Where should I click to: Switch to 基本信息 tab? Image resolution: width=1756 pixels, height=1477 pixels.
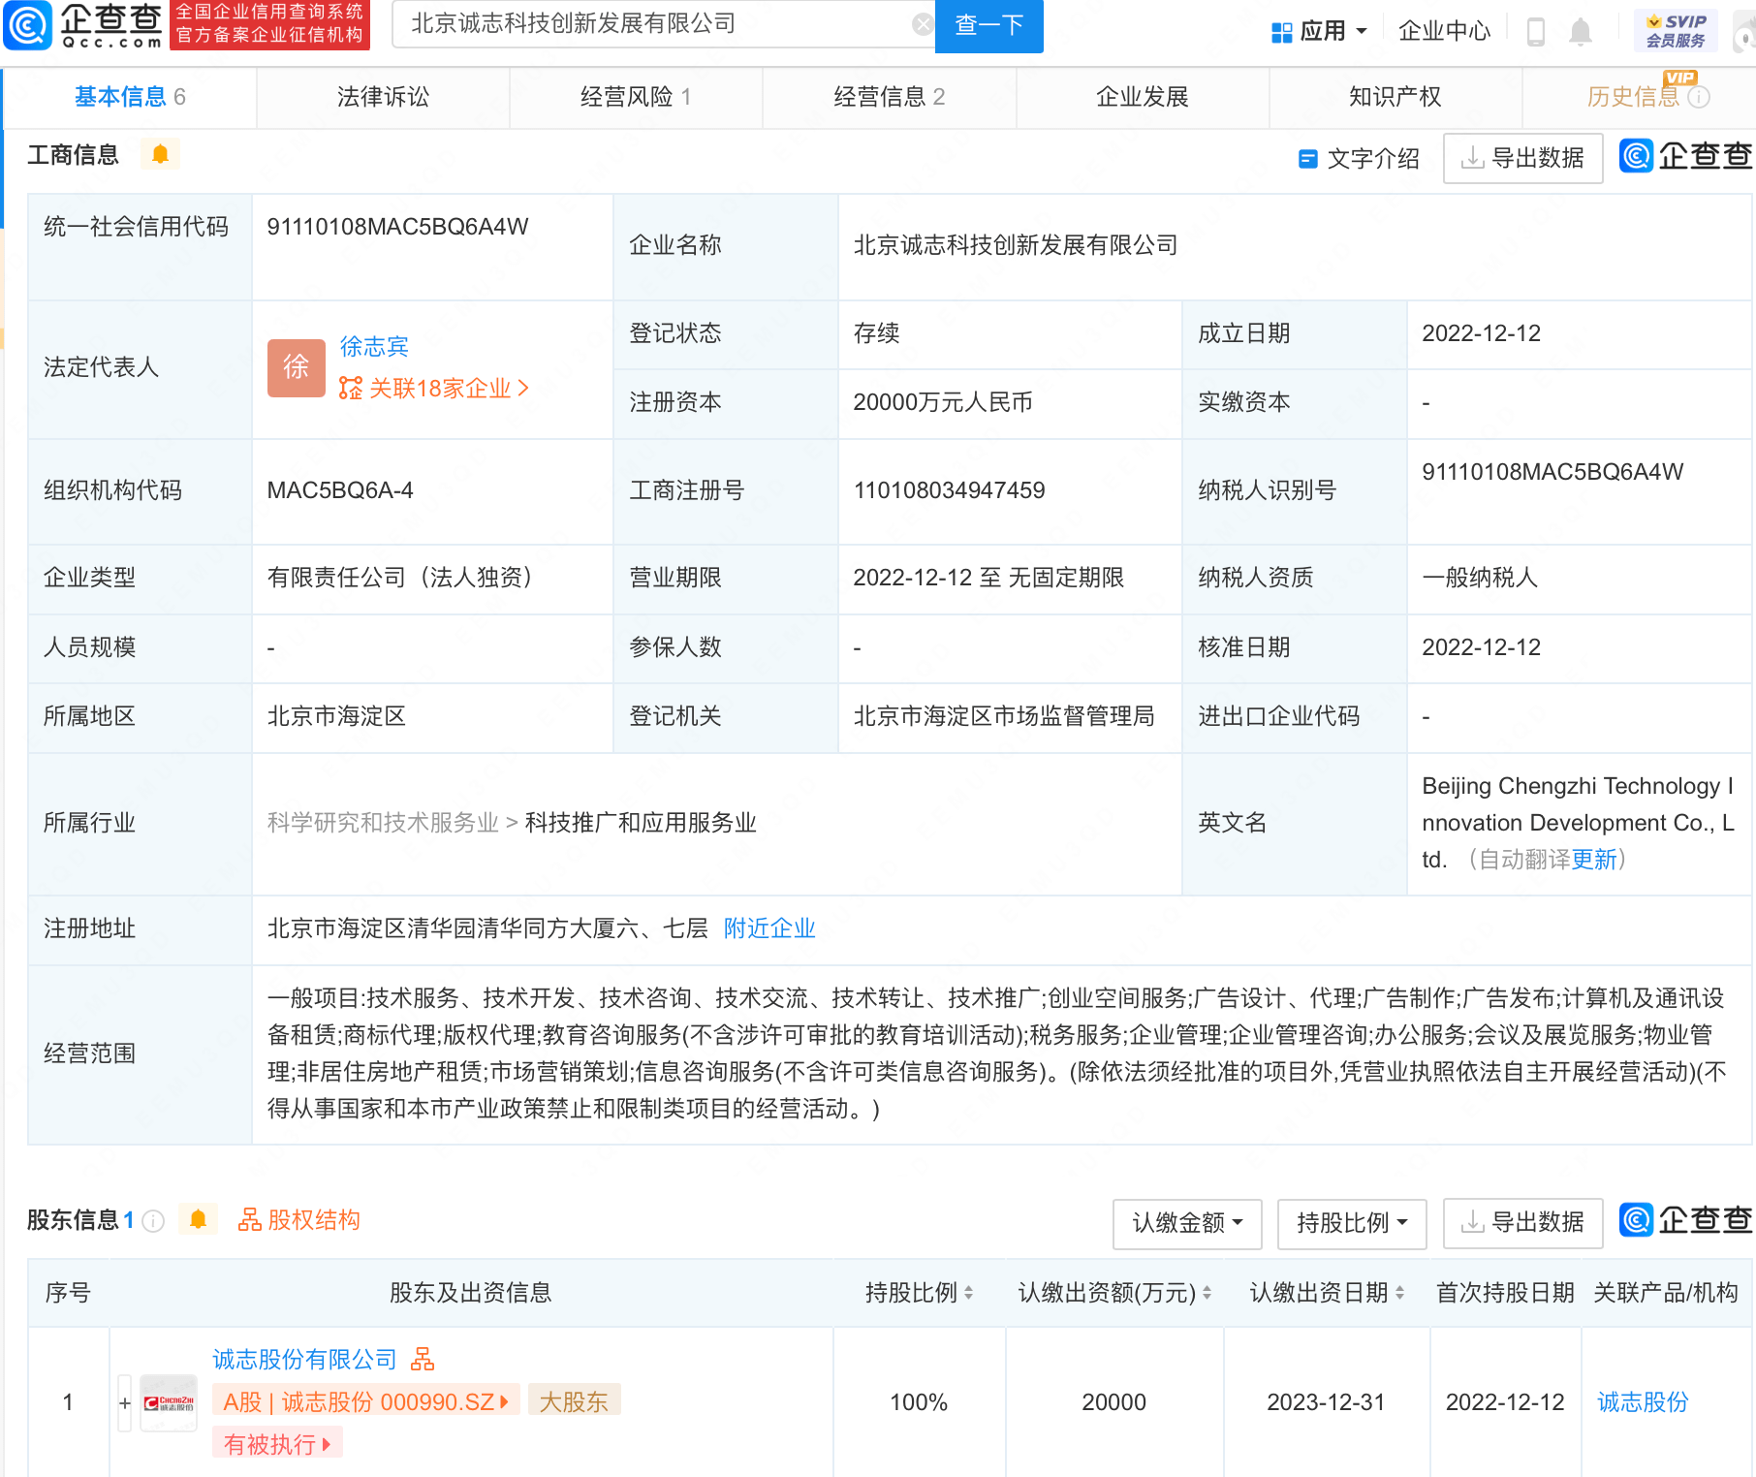130,97
